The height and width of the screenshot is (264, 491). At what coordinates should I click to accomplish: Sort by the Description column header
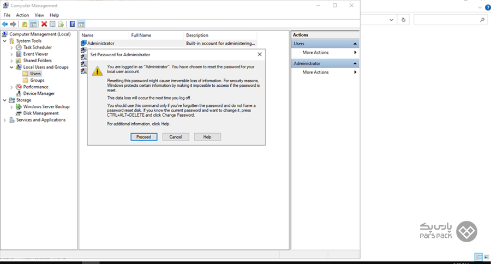click(x=220, y=35)
